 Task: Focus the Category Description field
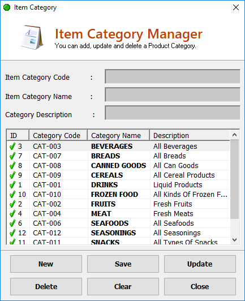tap(173, 113)
